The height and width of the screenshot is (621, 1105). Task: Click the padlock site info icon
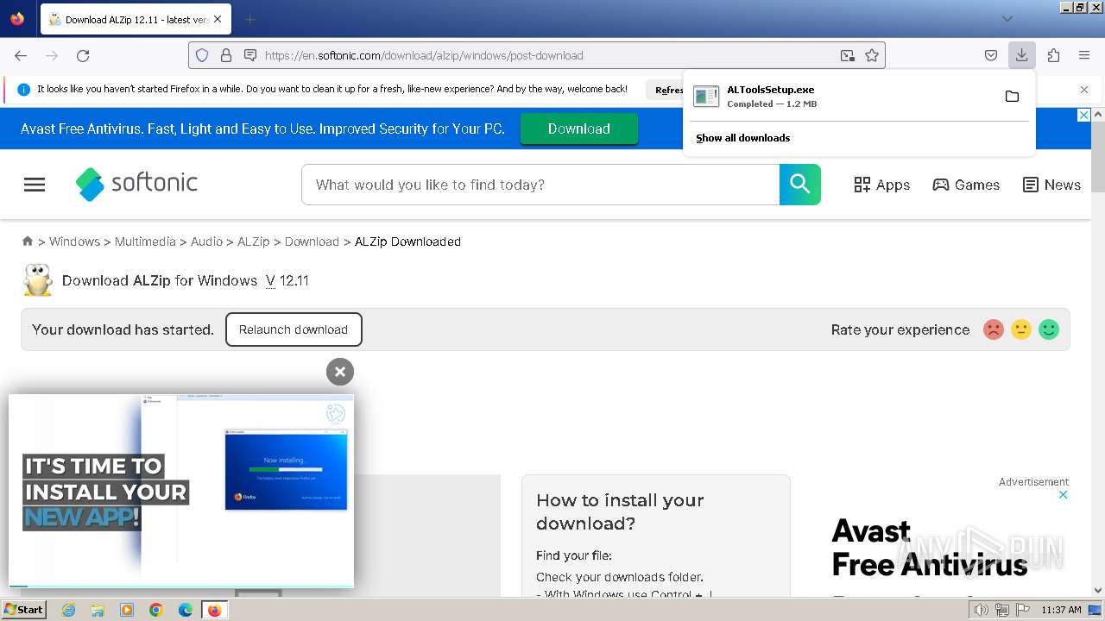tap(226, 55)
